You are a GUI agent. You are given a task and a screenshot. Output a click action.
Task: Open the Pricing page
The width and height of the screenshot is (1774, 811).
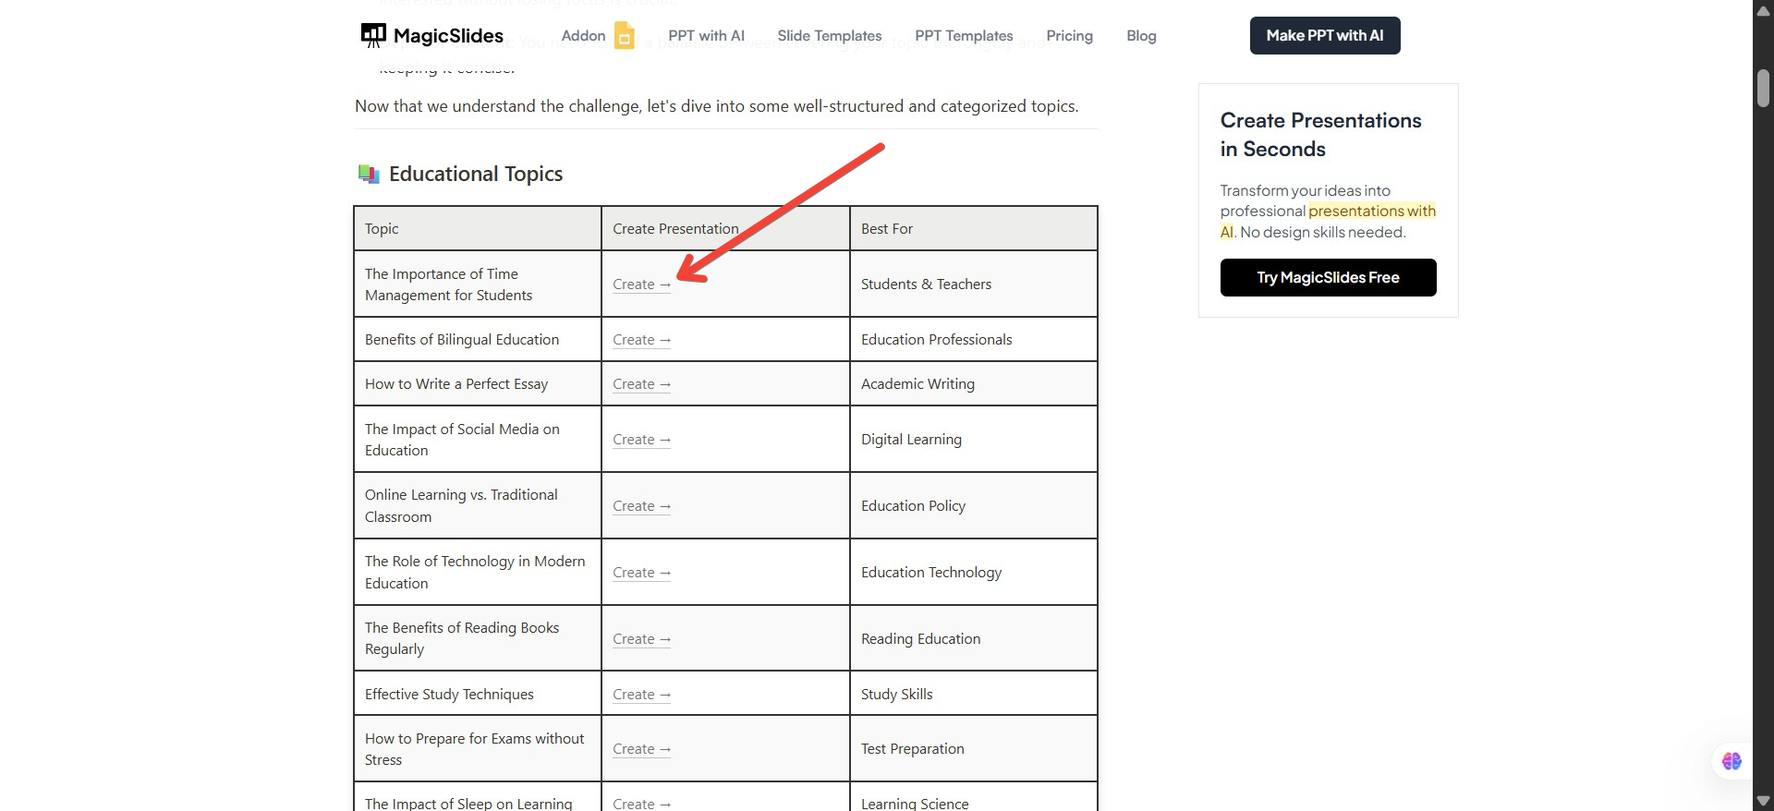[x=1069, y=36]
